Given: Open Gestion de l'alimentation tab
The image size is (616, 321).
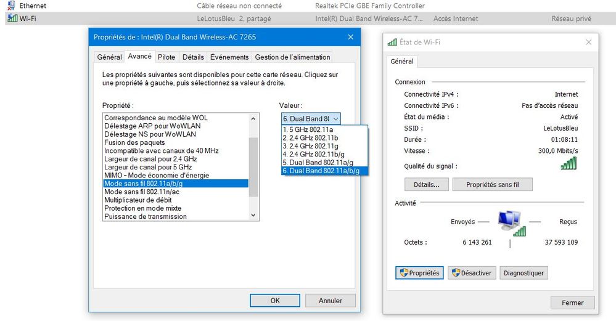Looking at the screenshot, I should pyautogui.click(x=292, y=57).
